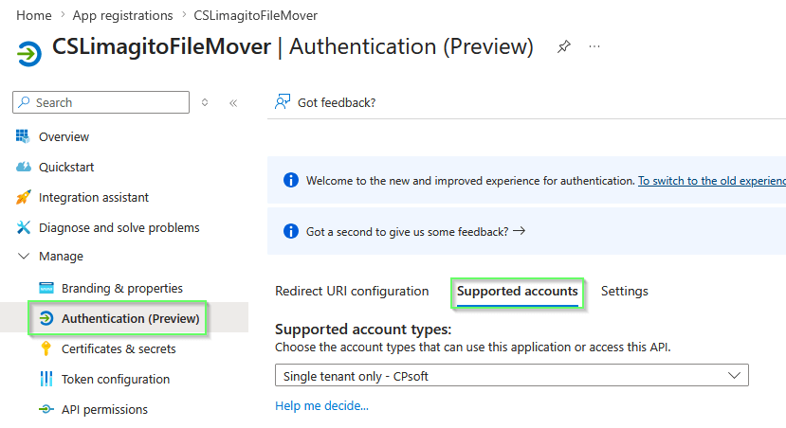Screen dimensions: 786x428
Task: Open the ellipsis more options menu
Action: [594, 46]
